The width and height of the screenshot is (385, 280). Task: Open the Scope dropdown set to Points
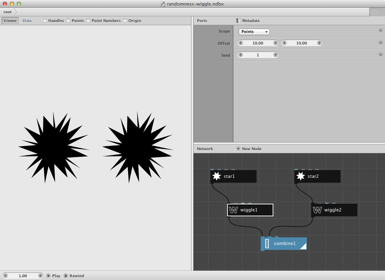(254, 32)
